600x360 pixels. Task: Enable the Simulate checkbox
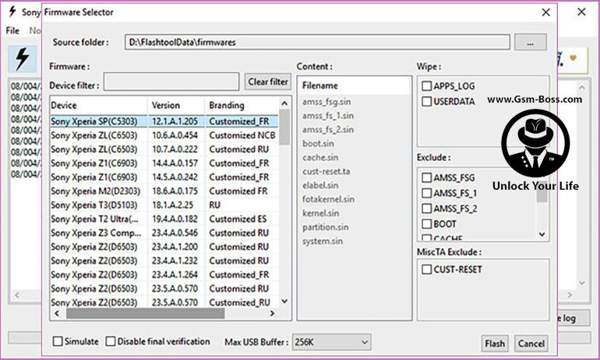58,341
